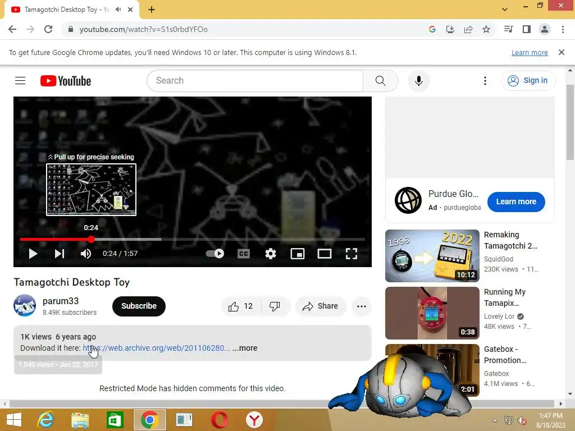575x431 pixels.
Task: Click Learn more on Purdue ad
Action: [516, 201]
